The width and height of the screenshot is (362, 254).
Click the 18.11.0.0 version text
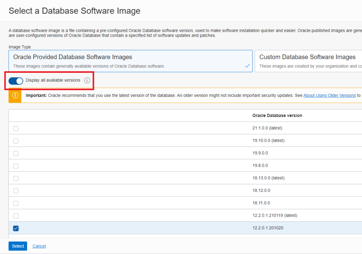pyautogui.click(x=261, y=203)
